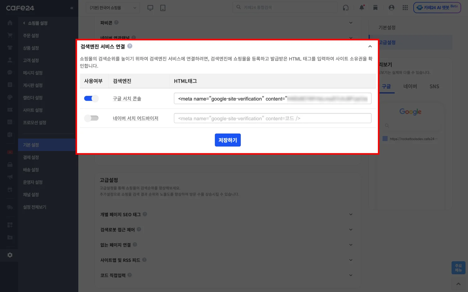Image resolution: width=468 pixels, height=292 pixels.
Task: Select the shopping cart order icon
Action: point(9,35)
